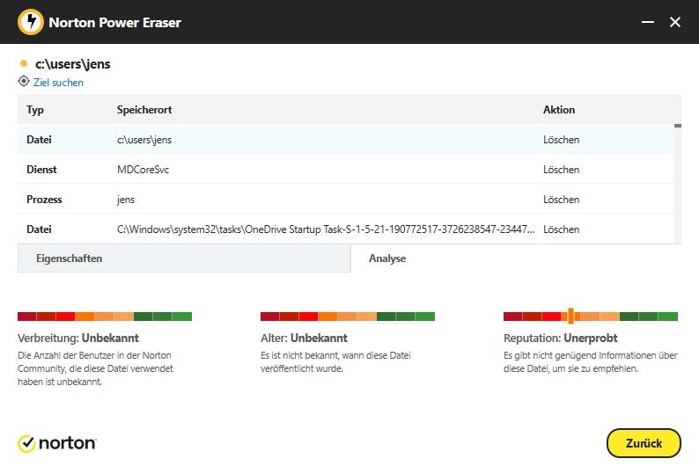The image size is (699, 466).
Task: Select the Datei row c:\users\jens
Action: coord(346,139)
